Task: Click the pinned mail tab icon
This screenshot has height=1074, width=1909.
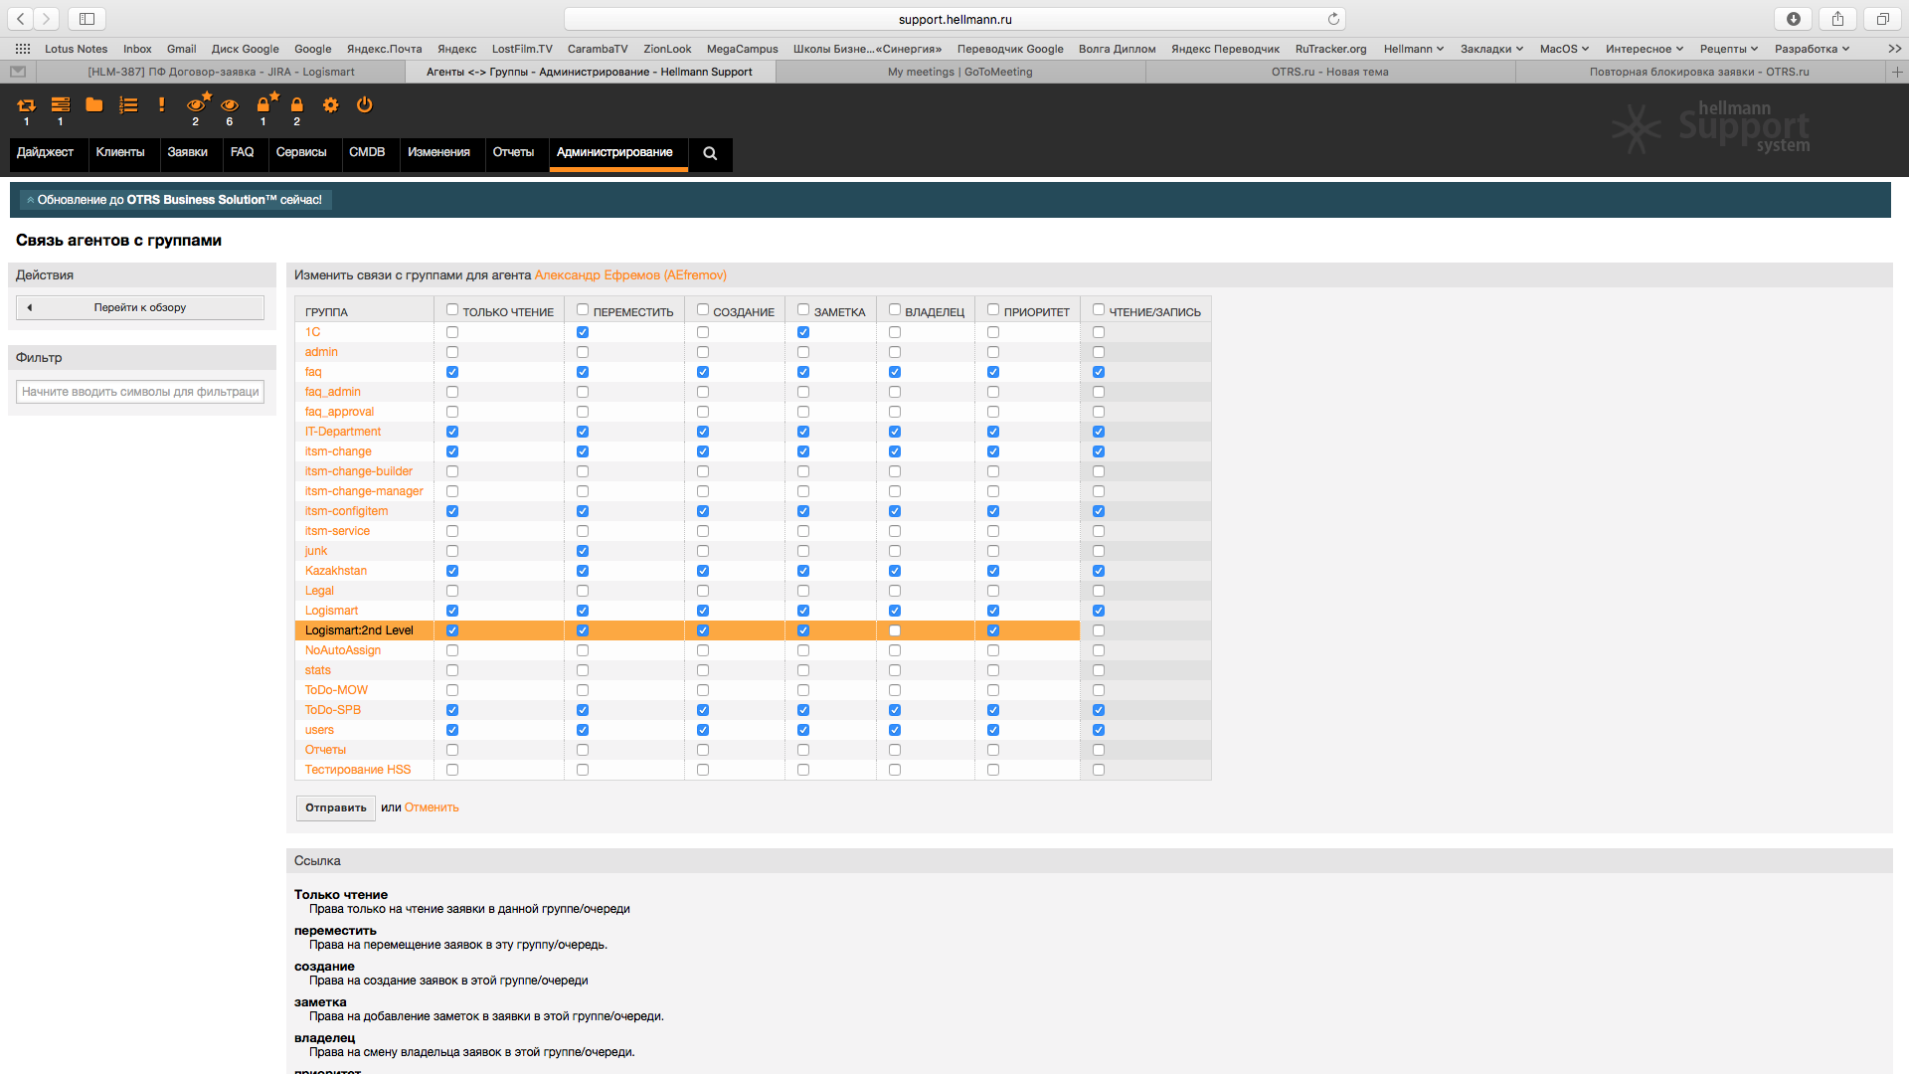Action: (x=18, y=72)
